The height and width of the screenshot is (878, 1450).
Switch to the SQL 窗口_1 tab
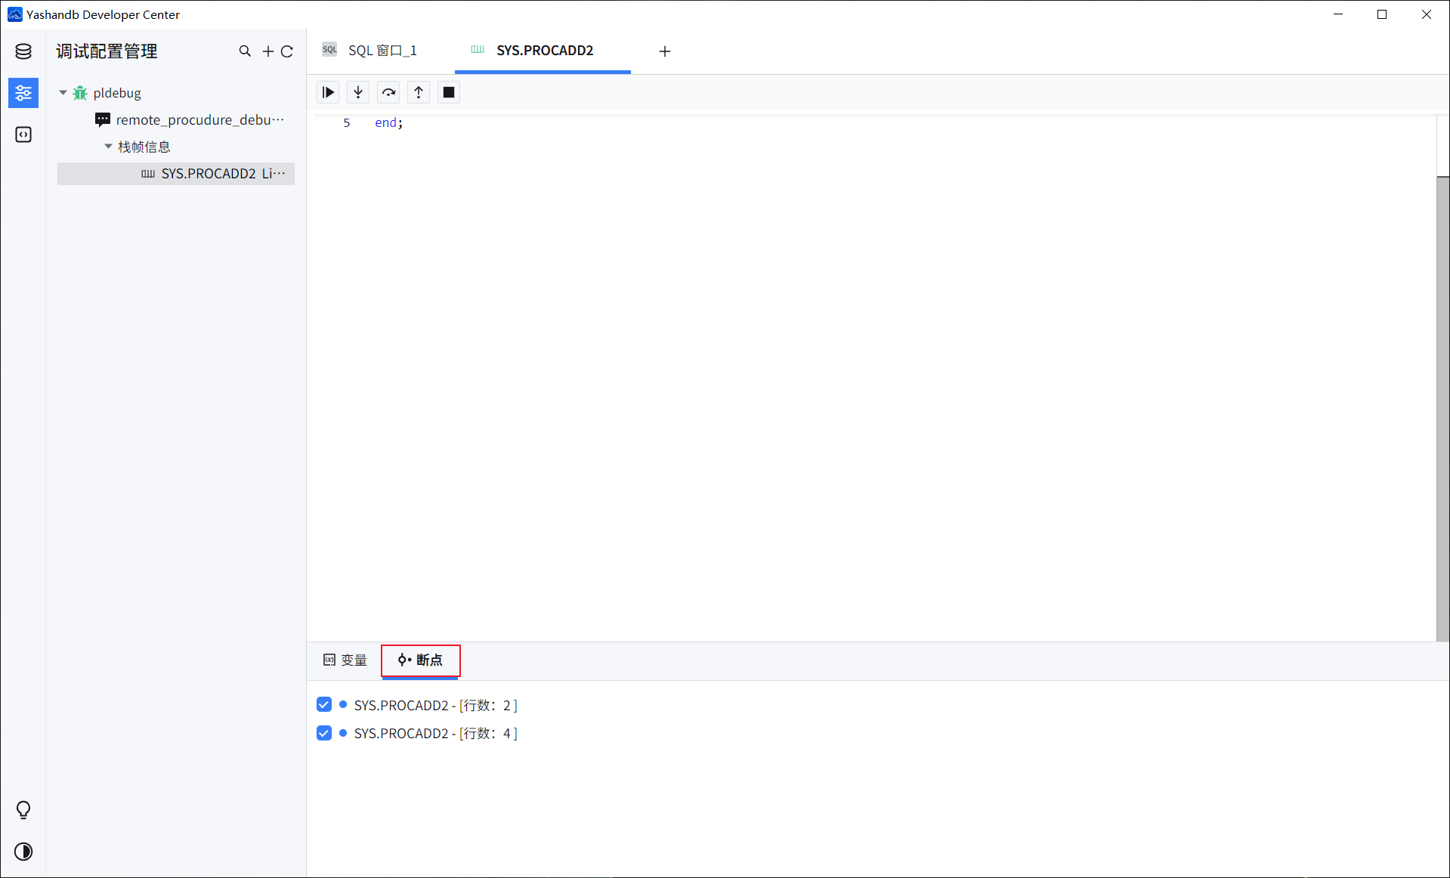coord(382,51)
